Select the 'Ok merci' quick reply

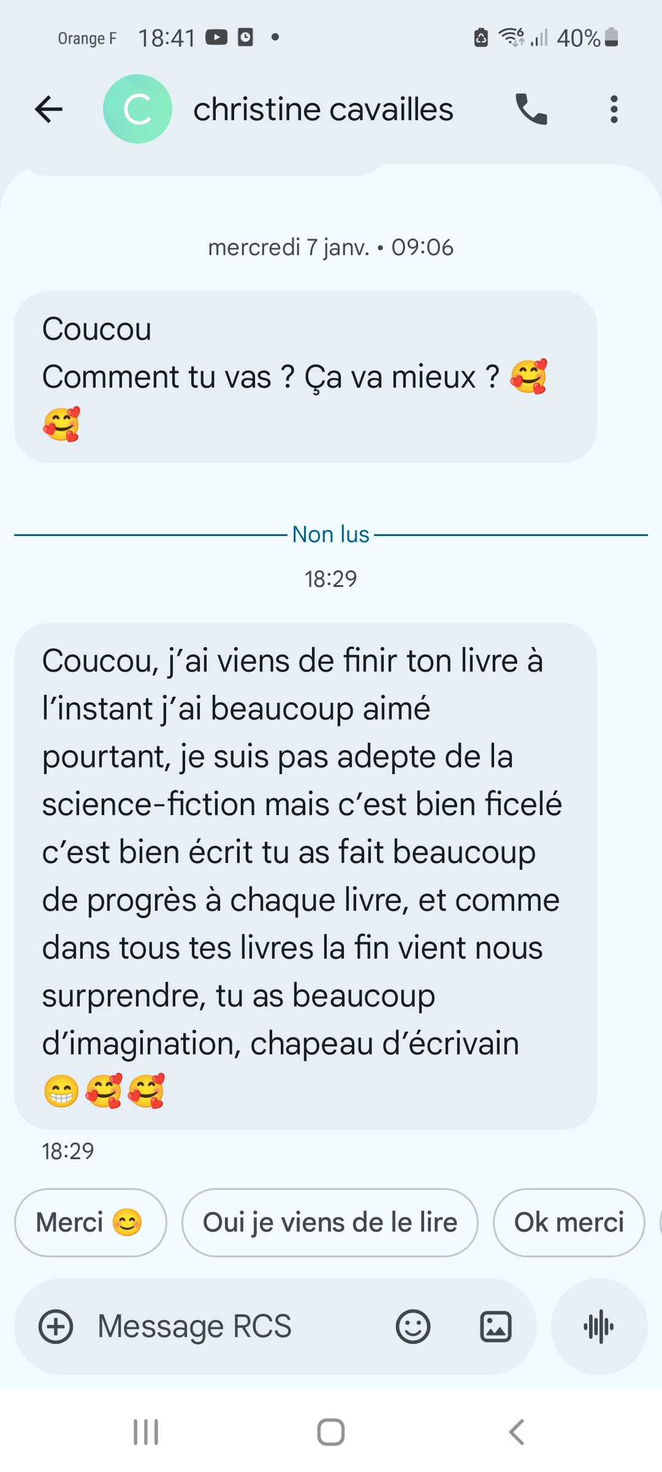point(569,1222)
